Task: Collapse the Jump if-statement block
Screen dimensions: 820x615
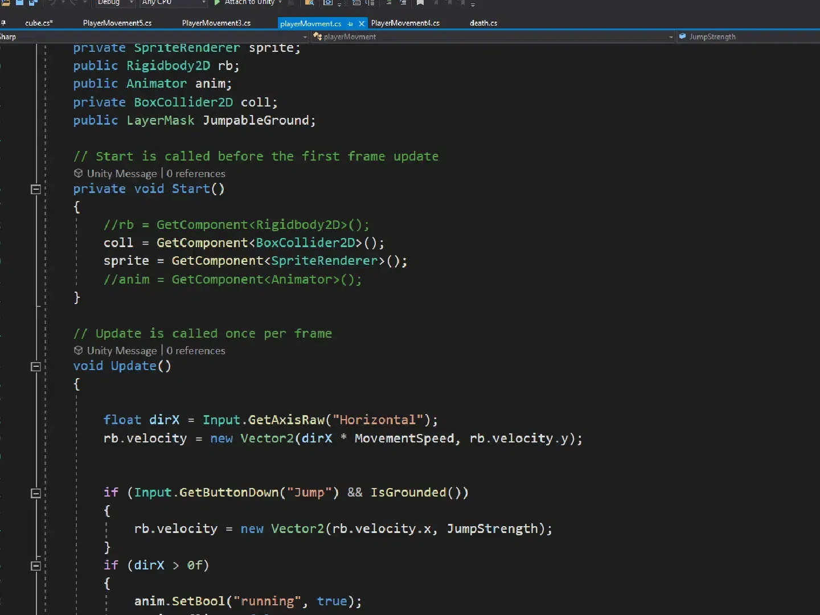Action: tap(35, 493)
